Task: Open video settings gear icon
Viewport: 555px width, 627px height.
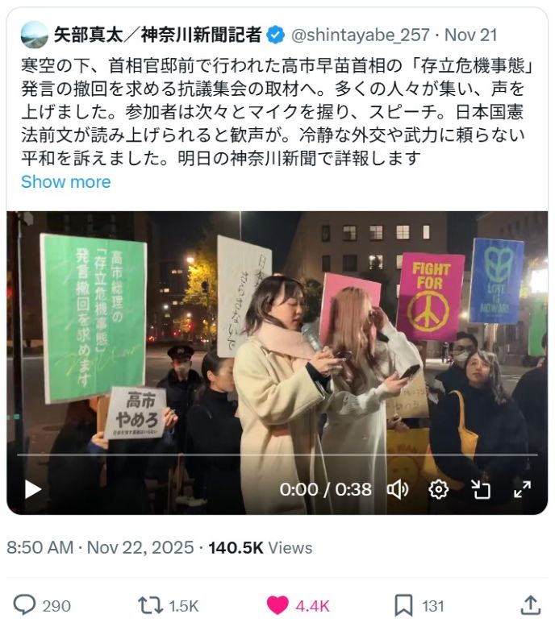Action: pos(438,489)
